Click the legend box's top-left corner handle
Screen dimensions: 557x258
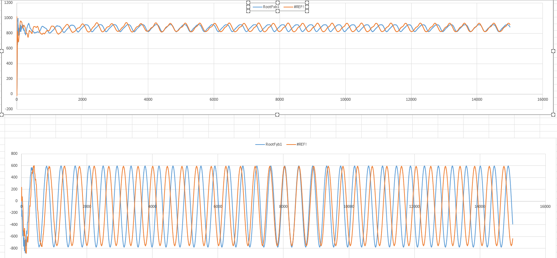pyautogui.click(x=248, y=2)
